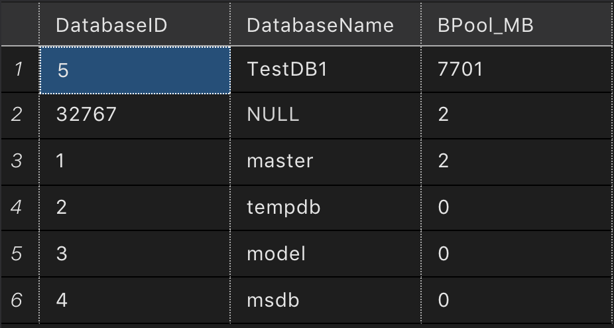Select row number 5 header
The width and height of the screenshot is (614, 328).
tap(20, 254)
